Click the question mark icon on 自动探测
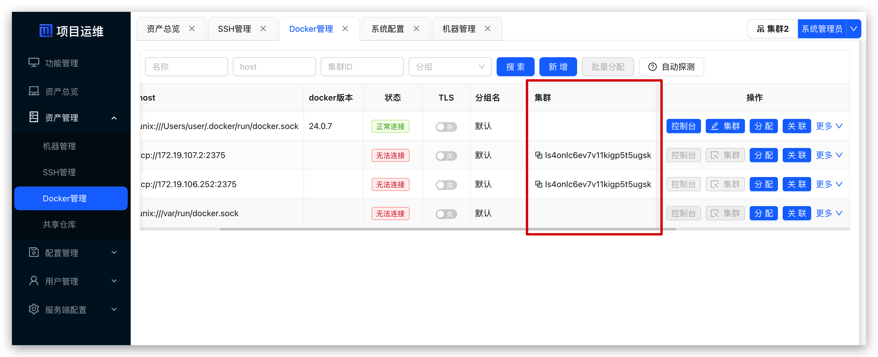878x357 pixels. click(652, 67)
